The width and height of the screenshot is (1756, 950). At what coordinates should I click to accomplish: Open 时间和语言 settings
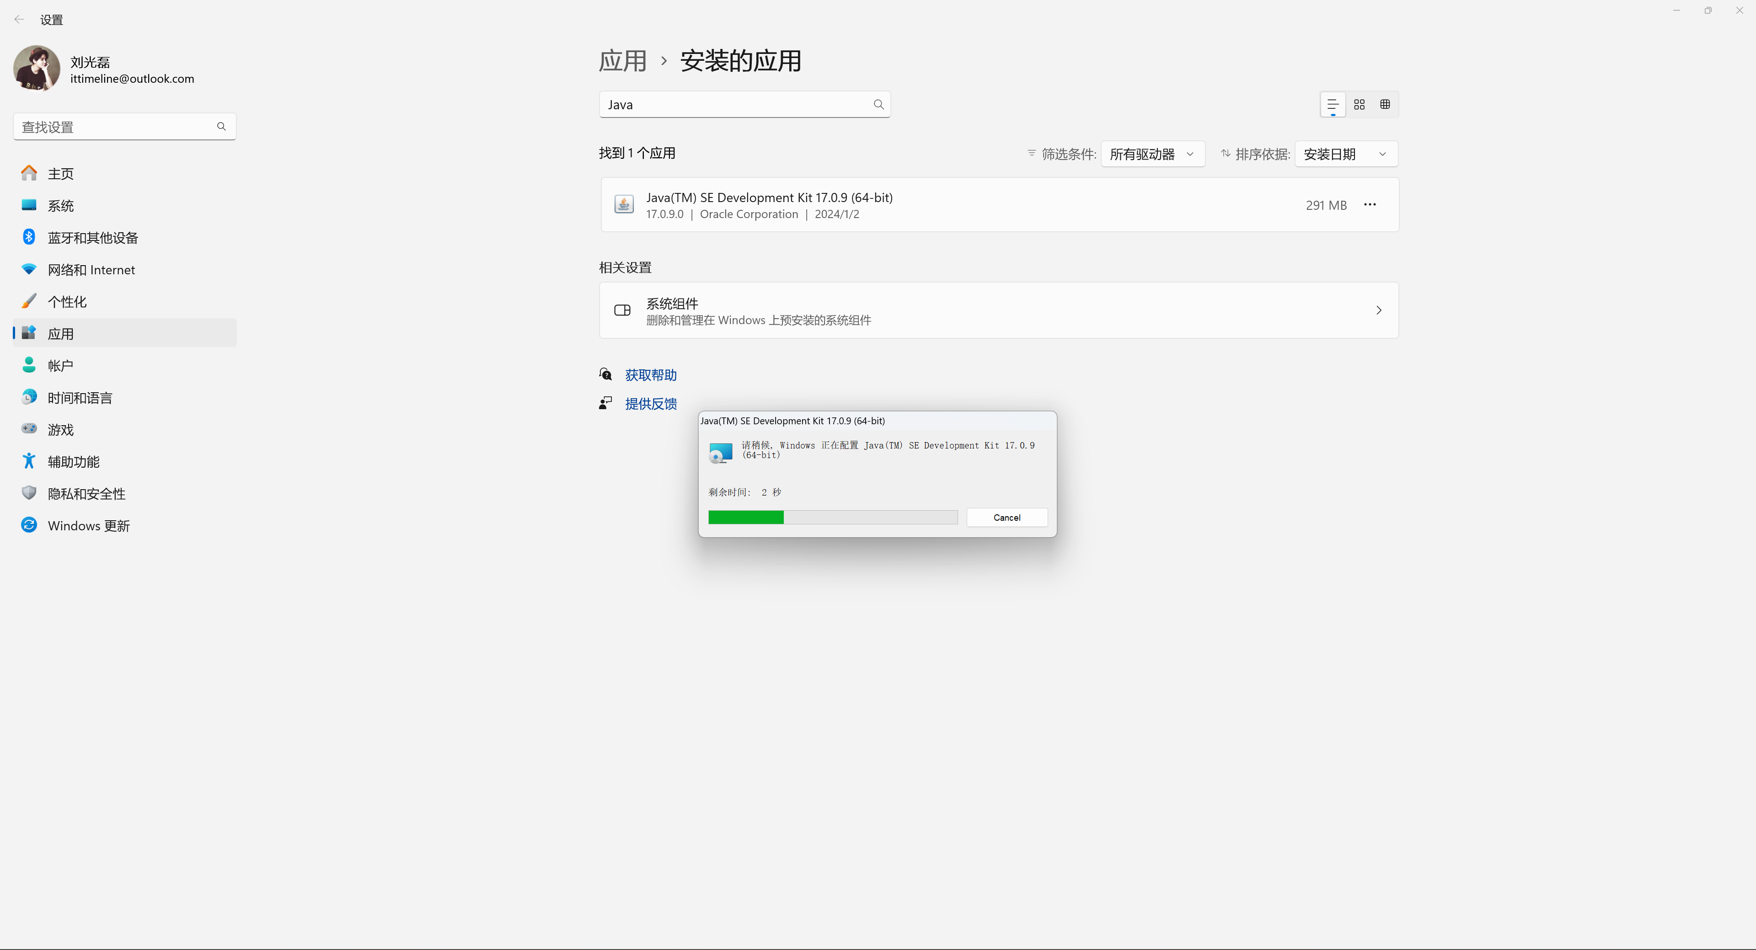pos(125,398)
